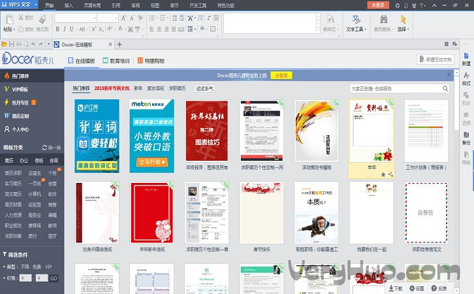Open font color picker dropdown

pyautogui.click(x=124, y=29)
